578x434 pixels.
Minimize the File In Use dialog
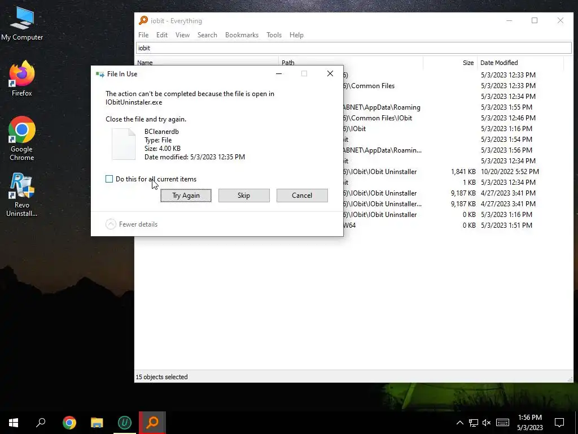(x=279, y=74)
